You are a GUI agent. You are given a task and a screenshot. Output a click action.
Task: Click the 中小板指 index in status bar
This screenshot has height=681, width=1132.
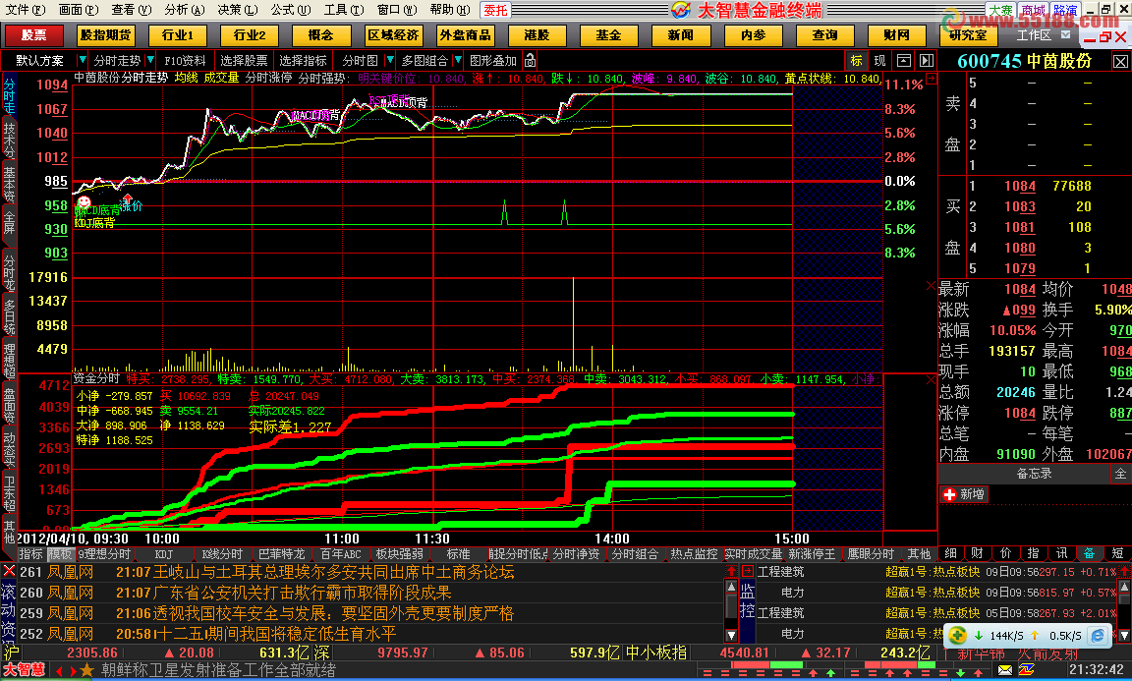[x=655, y=653]
